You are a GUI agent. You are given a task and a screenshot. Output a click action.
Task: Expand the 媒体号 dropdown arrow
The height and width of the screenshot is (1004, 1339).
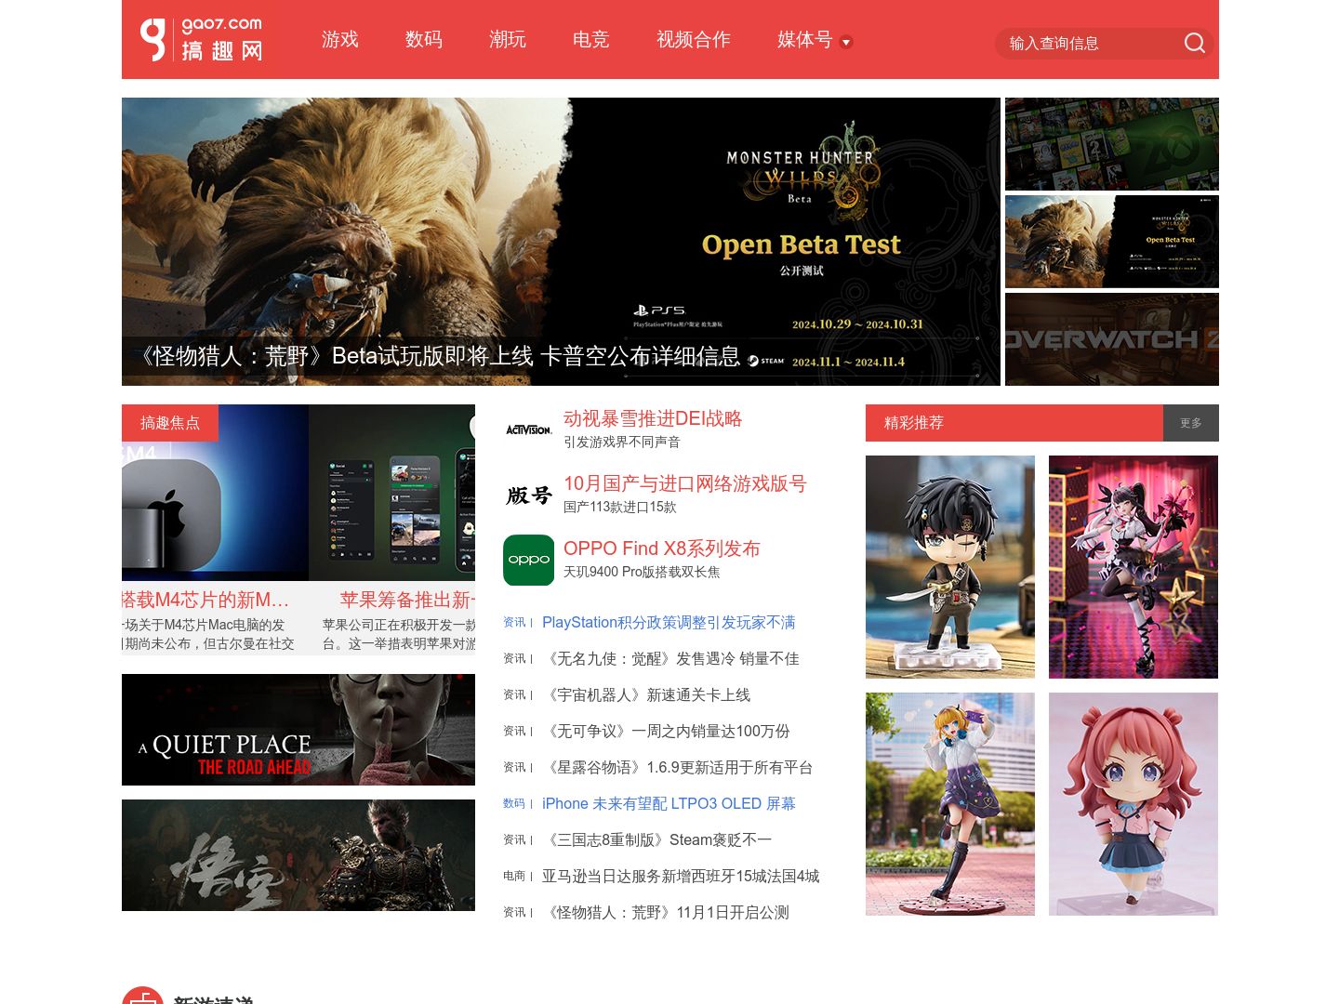point(846,42)
